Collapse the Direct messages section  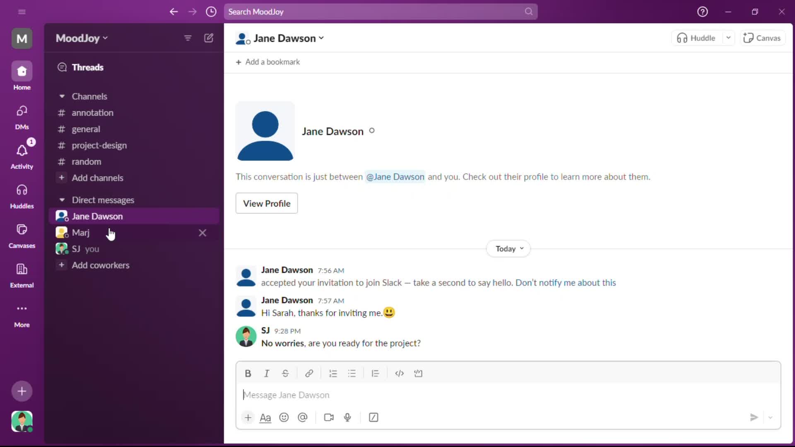point(62,200)
